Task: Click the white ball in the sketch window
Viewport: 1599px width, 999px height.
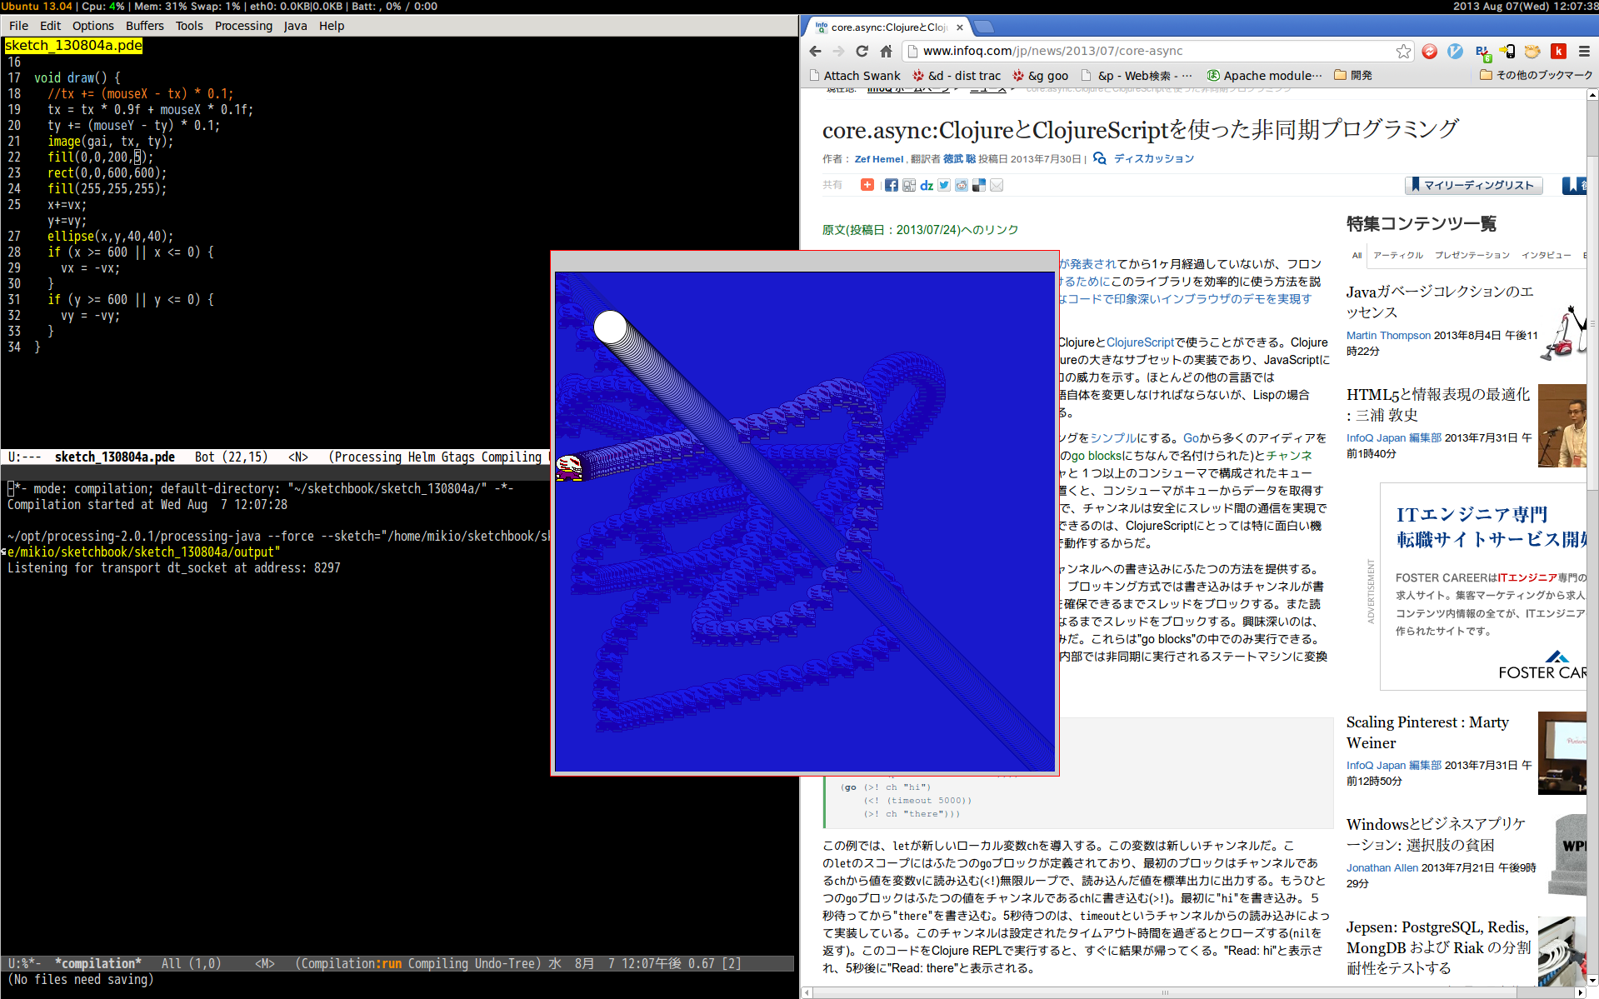Action: point(610,327)
